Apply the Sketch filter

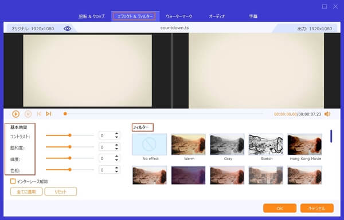pos(266,145)
